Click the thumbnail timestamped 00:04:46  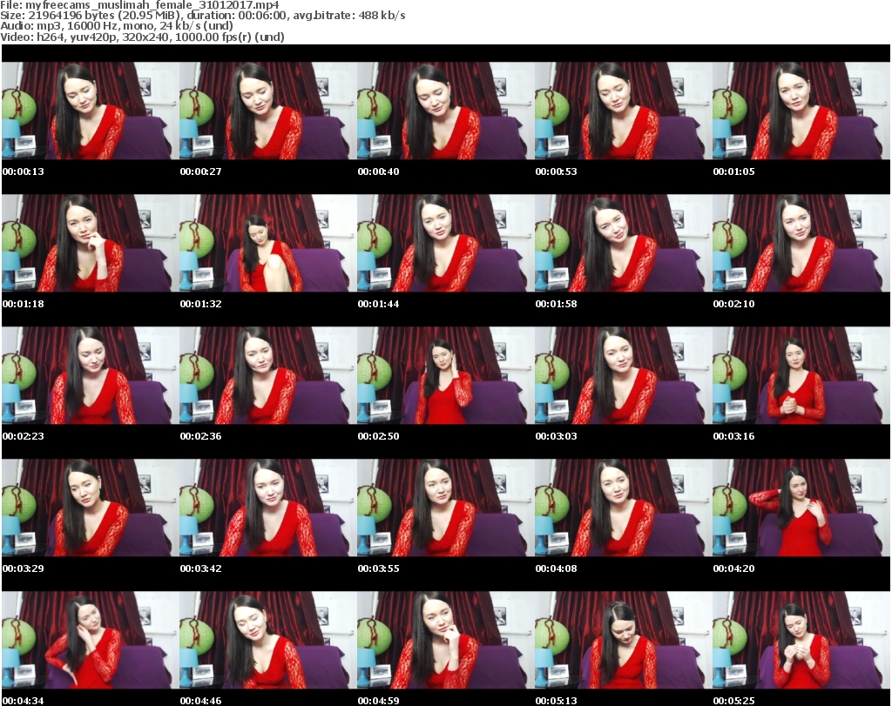268,640
